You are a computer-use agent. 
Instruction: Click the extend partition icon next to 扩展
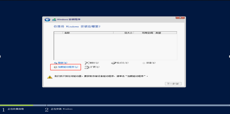tap(87, 67)
